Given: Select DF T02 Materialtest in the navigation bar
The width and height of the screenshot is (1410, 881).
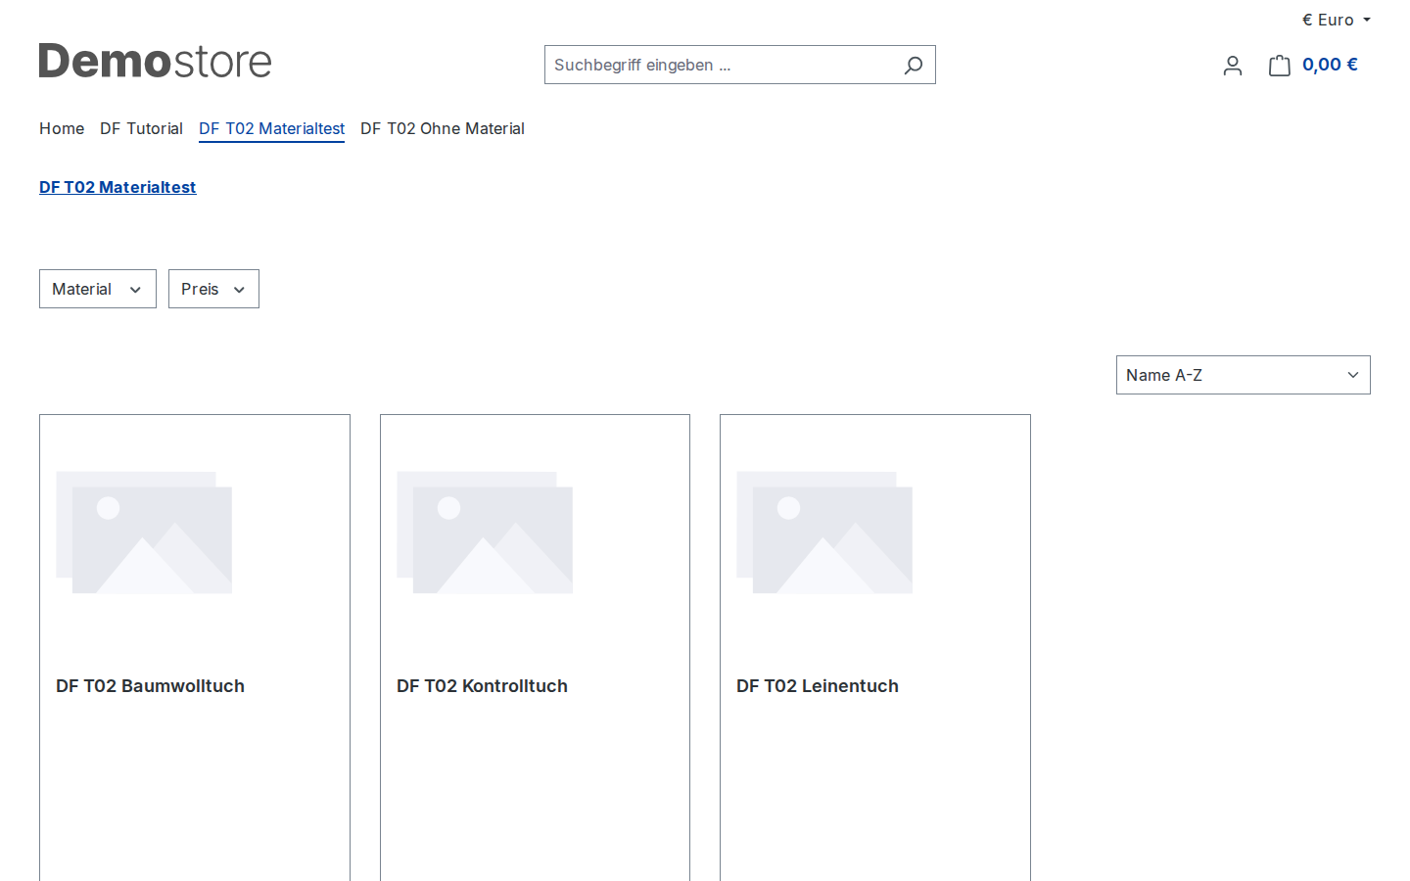Looking at the screenshot, I should point(271,128).
